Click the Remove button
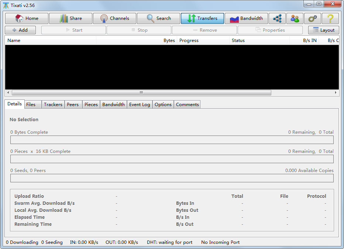344x249 pixels. [x=204, y=30]
